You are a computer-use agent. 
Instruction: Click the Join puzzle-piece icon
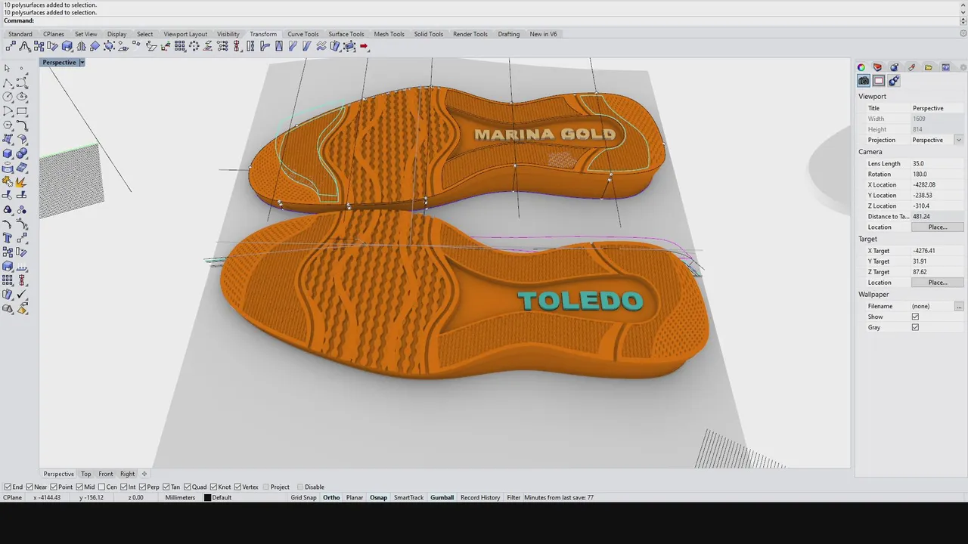(x=8, y=182)
